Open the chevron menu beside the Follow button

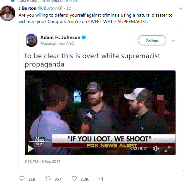point(173,41)
